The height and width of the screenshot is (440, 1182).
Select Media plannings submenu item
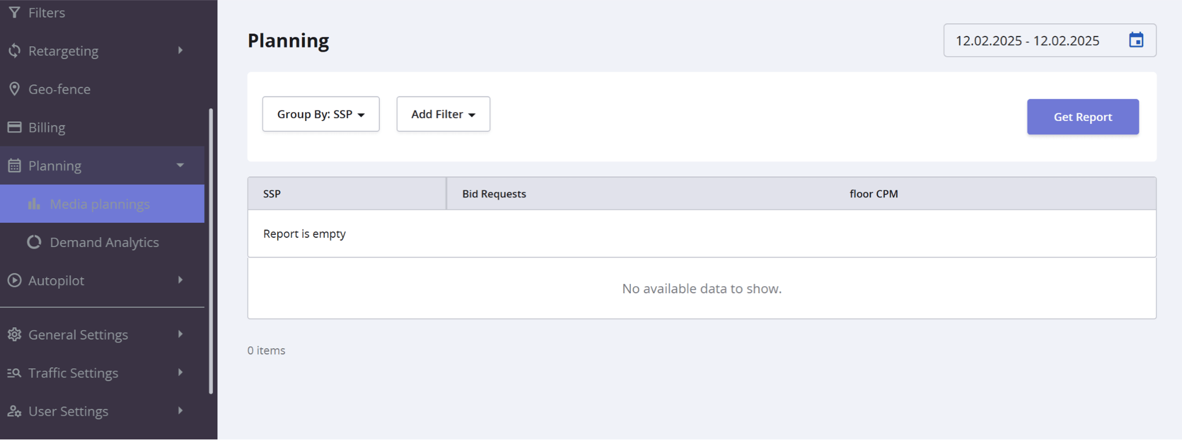(102, 204)
